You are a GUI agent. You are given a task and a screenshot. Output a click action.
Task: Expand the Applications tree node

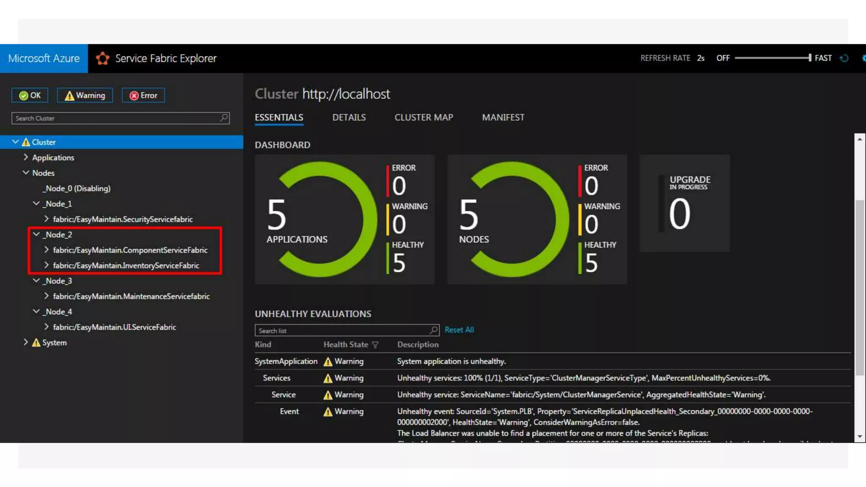(x=26, y=157)
